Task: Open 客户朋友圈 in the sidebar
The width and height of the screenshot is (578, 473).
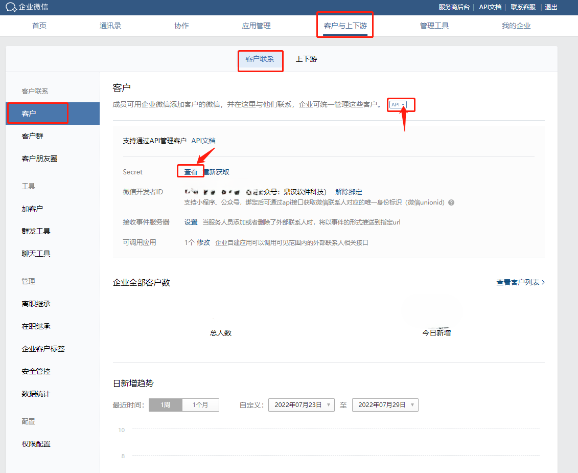Action: pos(39,159)
